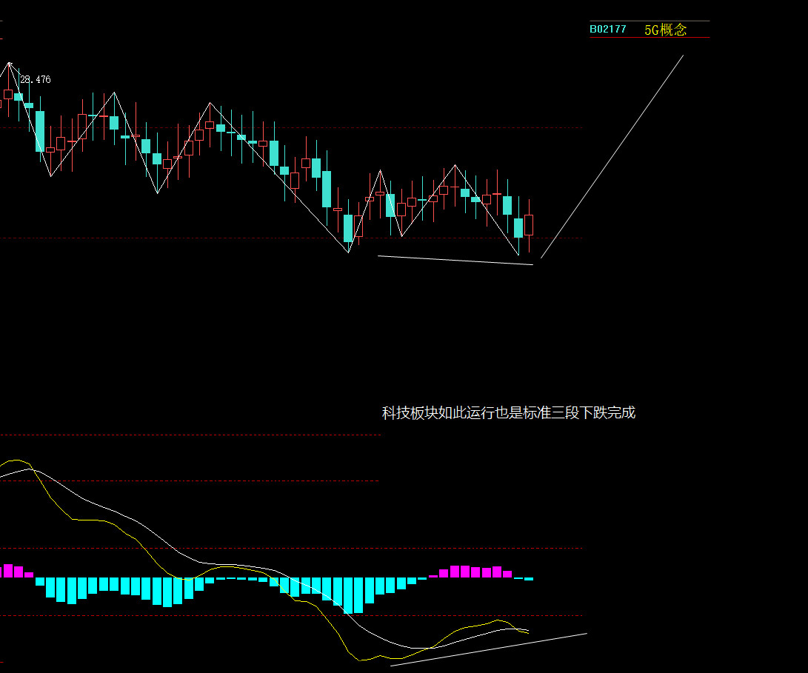Click the B02177 sector code label
Viewport: 808px width, 673px height.
(x=607, y=30)
